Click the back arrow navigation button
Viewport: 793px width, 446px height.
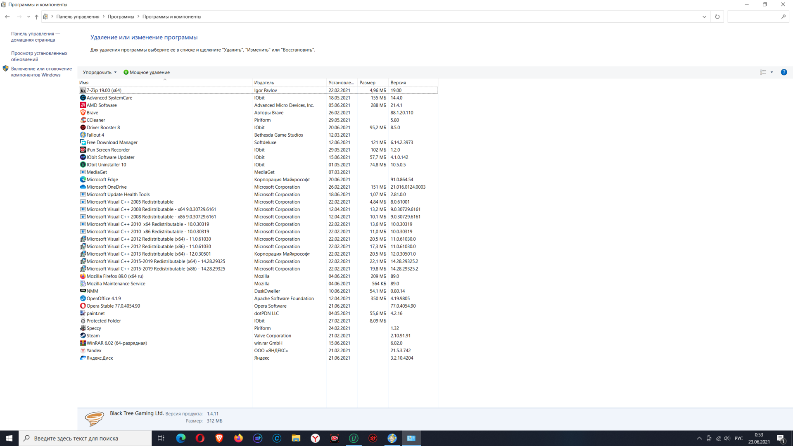[x=7, y=17]
